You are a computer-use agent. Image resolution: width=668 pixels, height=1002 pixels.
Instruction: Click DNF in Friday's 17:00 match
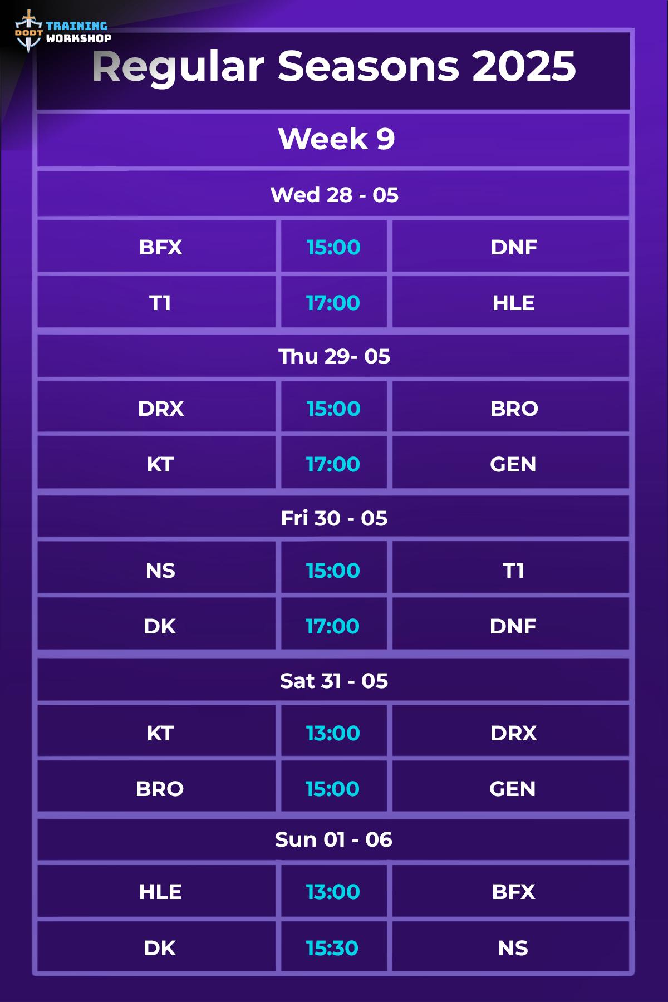(x=513, y=626)
